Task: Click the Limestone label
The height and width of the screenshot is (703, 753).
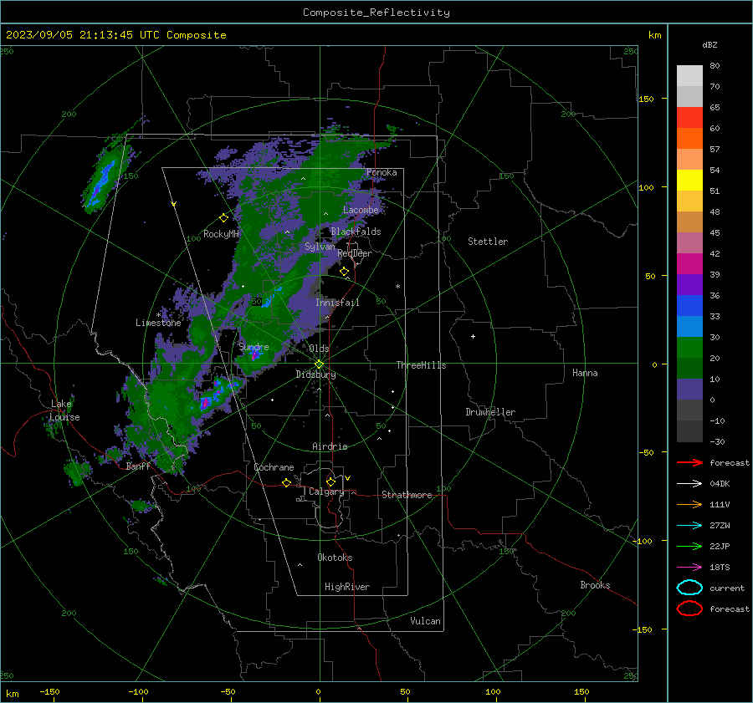Action: pyautogui.click(x=158, y=323)
